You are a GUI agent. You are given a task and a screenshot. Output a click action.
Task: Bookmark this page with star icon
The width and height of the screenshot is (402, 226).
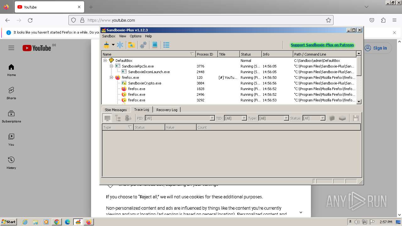(x=329, y=20)
